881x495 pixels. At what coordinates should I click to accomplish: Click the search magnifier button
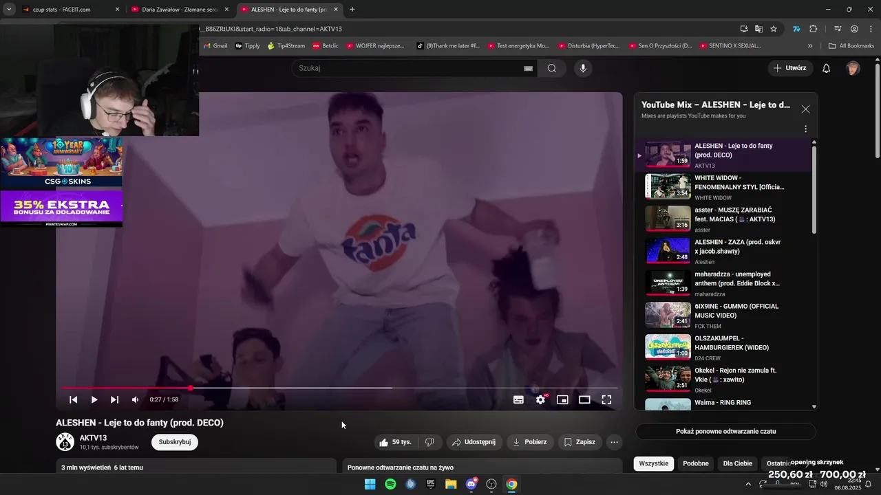click(552, 68)
